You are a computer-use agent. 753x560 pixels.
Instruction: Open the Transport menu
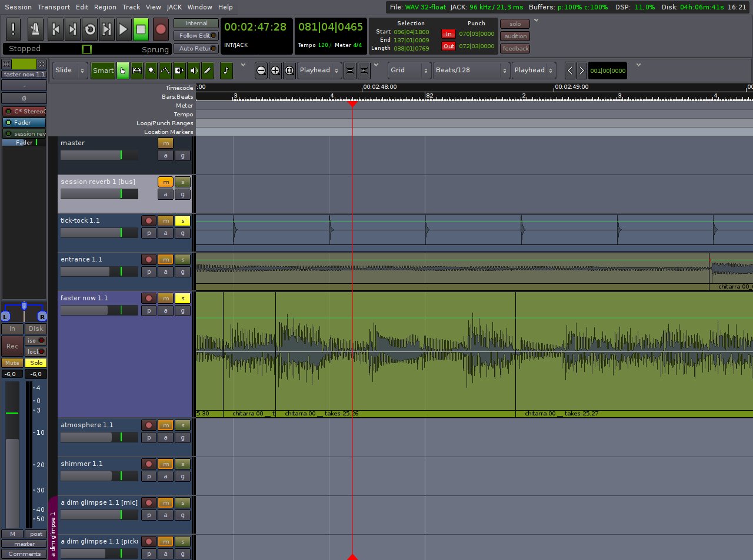[54, 7]
